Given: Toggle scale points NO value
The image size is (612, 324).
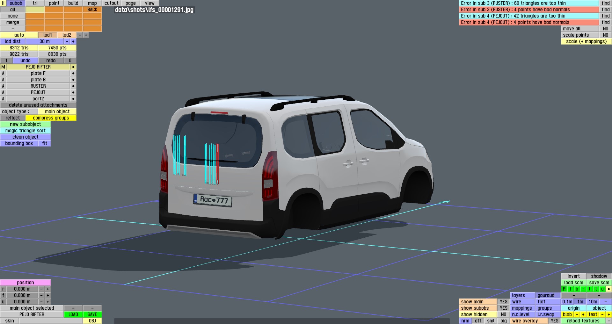Looking at the screenshot, I should tap(605, 35).
